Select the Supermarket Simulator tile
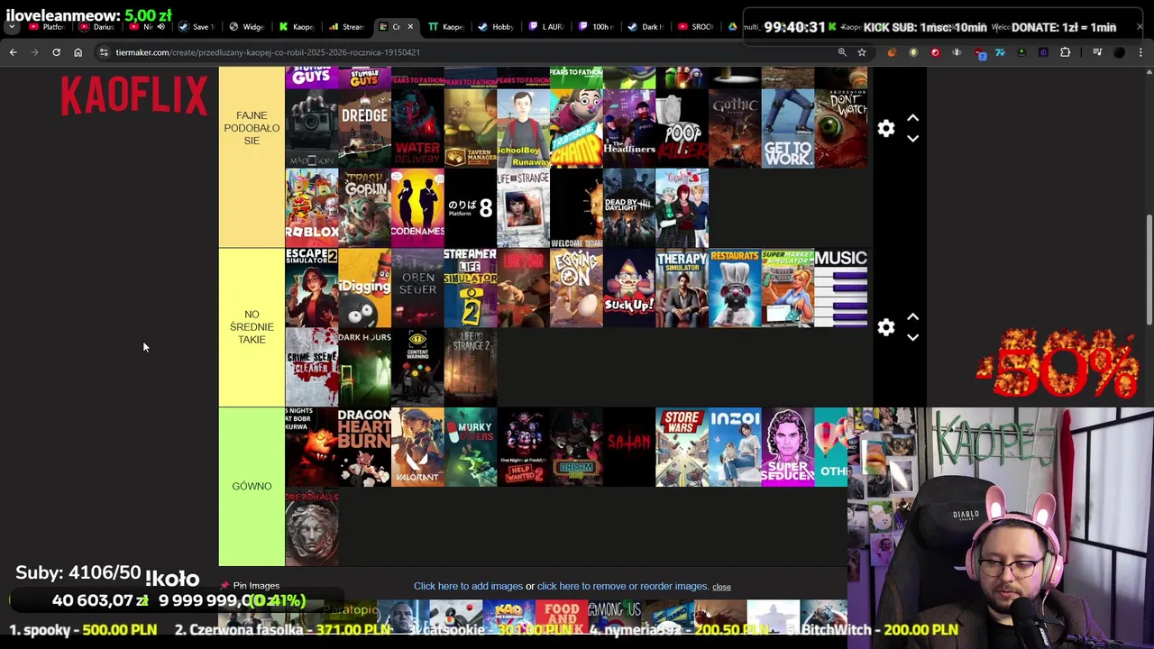Image resolution: width=1154 pixels, height=649 pixels. 787,288
